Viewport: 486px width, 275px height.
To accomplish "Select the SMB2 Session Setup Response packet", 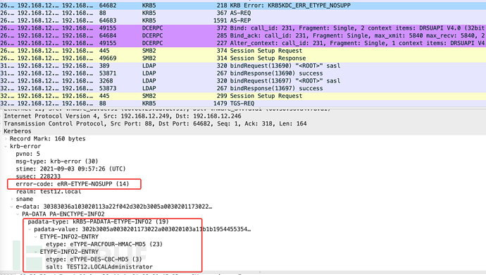I will coord(243,59).
